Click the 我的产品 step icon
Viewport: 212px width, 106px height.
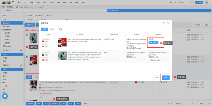click(109, 10)
